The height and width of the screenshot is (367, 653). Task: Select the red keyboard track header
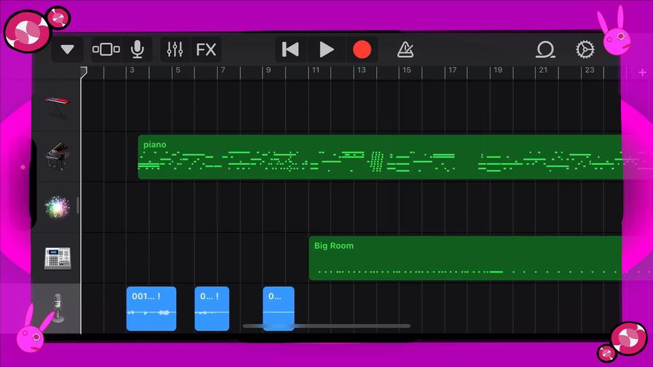57,106
